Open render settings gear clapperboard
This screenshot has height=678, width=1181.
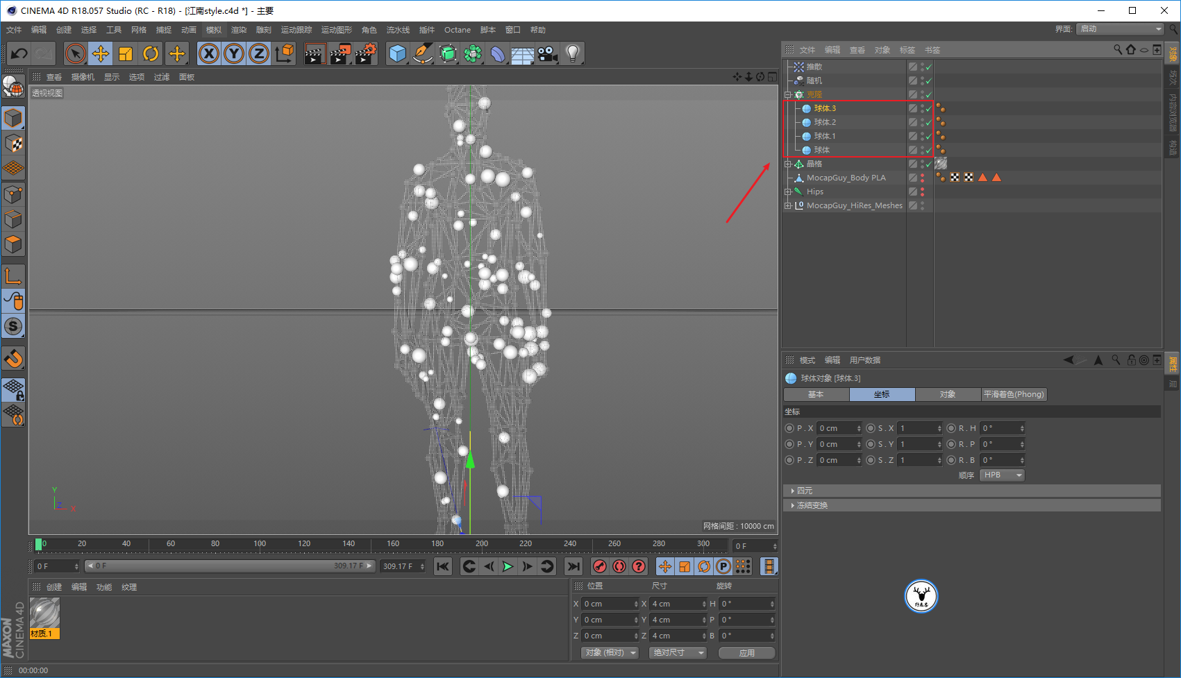(365, 53)
